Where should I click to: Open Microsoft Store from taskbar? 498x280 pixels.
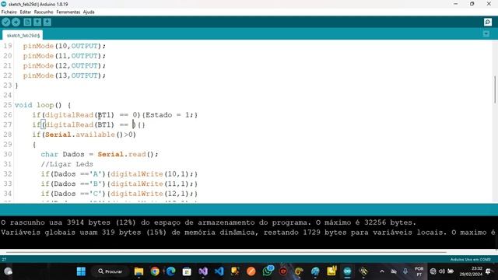click(x=187, y=271)
